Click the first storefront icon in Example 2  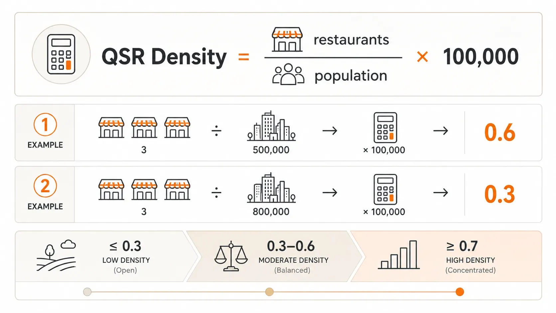pyautogui.click(x=111, y=189)
